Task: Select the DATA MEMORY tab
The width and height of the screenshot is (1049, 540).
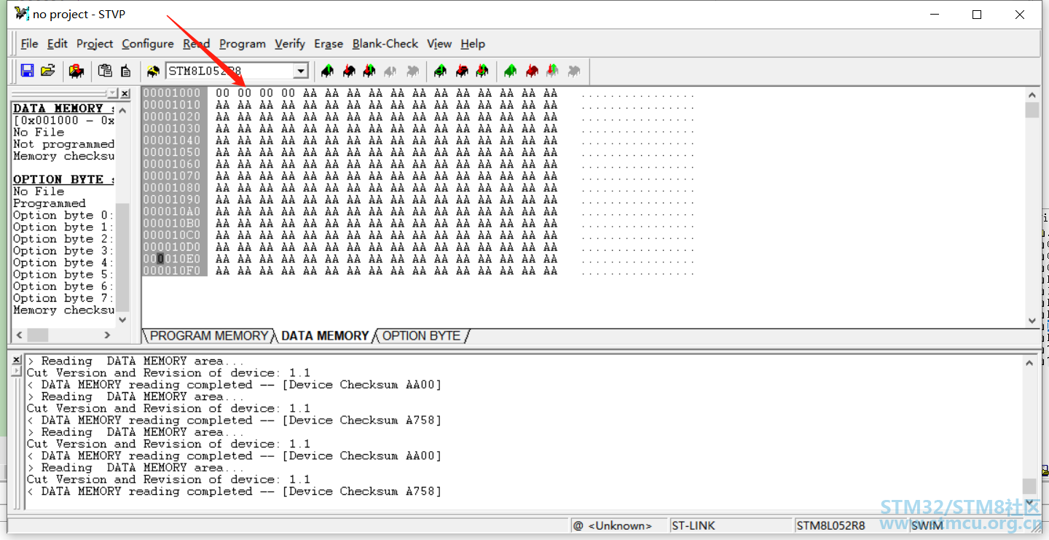Action: point(325,336)
